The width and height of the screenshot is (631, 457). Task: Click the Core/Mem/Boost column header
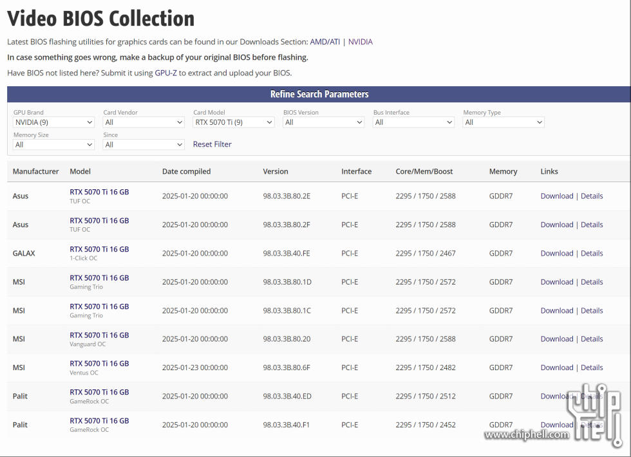[x=424, y=171]
